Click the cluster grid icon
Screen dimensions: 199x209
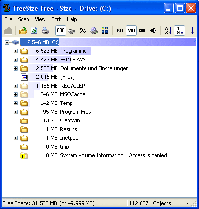point(105,30)
